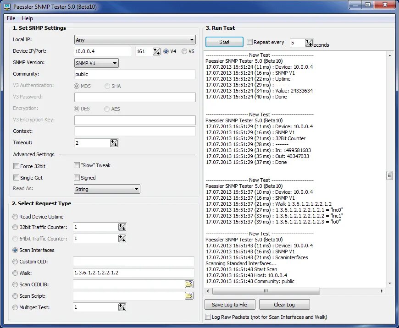Viewport: 399px width, 328px height.
Task: Click the Custom OID input field
Action: 133,262
